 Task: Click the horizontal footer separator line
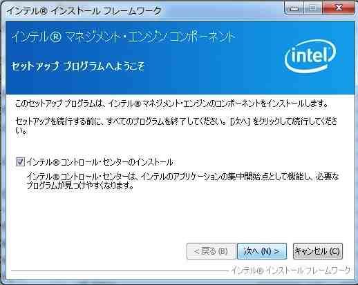click(120, 271)
